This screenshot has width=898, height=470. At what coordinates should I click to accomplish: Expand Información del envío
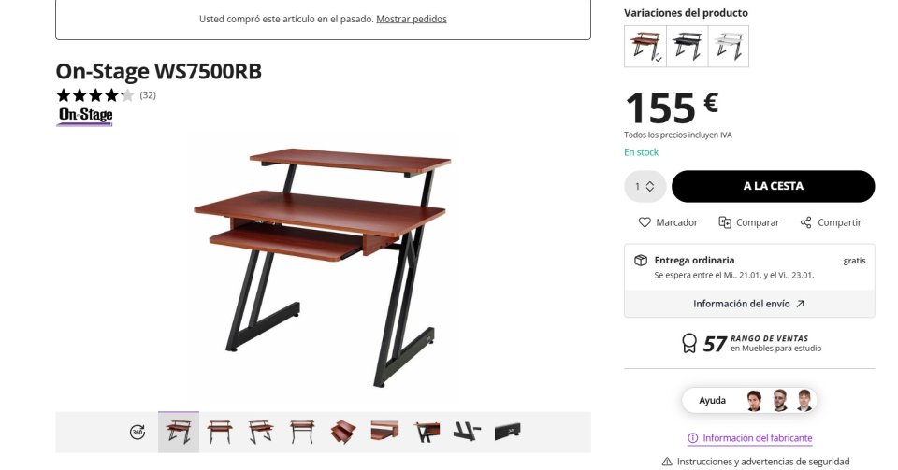pos(749,304)
